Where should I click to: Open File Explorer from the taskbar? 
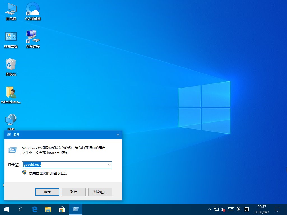point(48,209)
